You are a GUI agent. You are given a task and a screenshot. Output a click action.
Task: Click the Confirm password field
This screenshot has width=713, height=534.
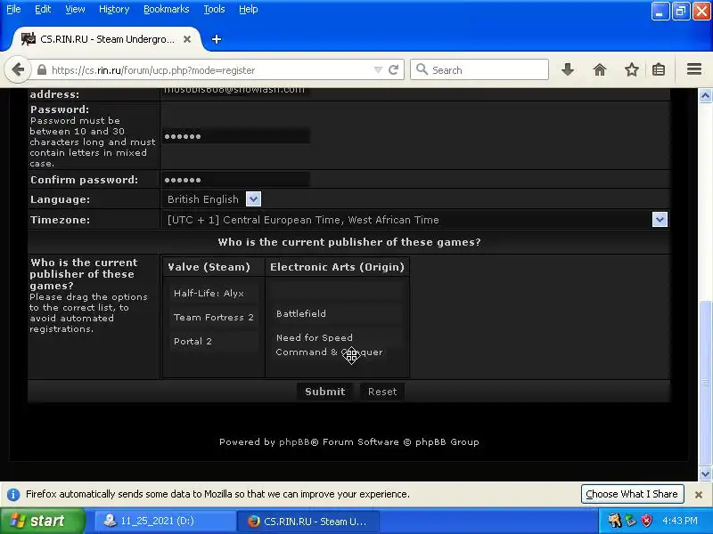236,180
